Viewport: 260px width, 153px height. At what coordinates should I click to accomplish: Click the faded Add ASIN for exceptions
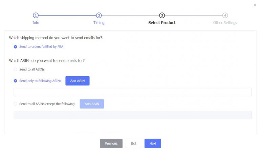point(92,104)
